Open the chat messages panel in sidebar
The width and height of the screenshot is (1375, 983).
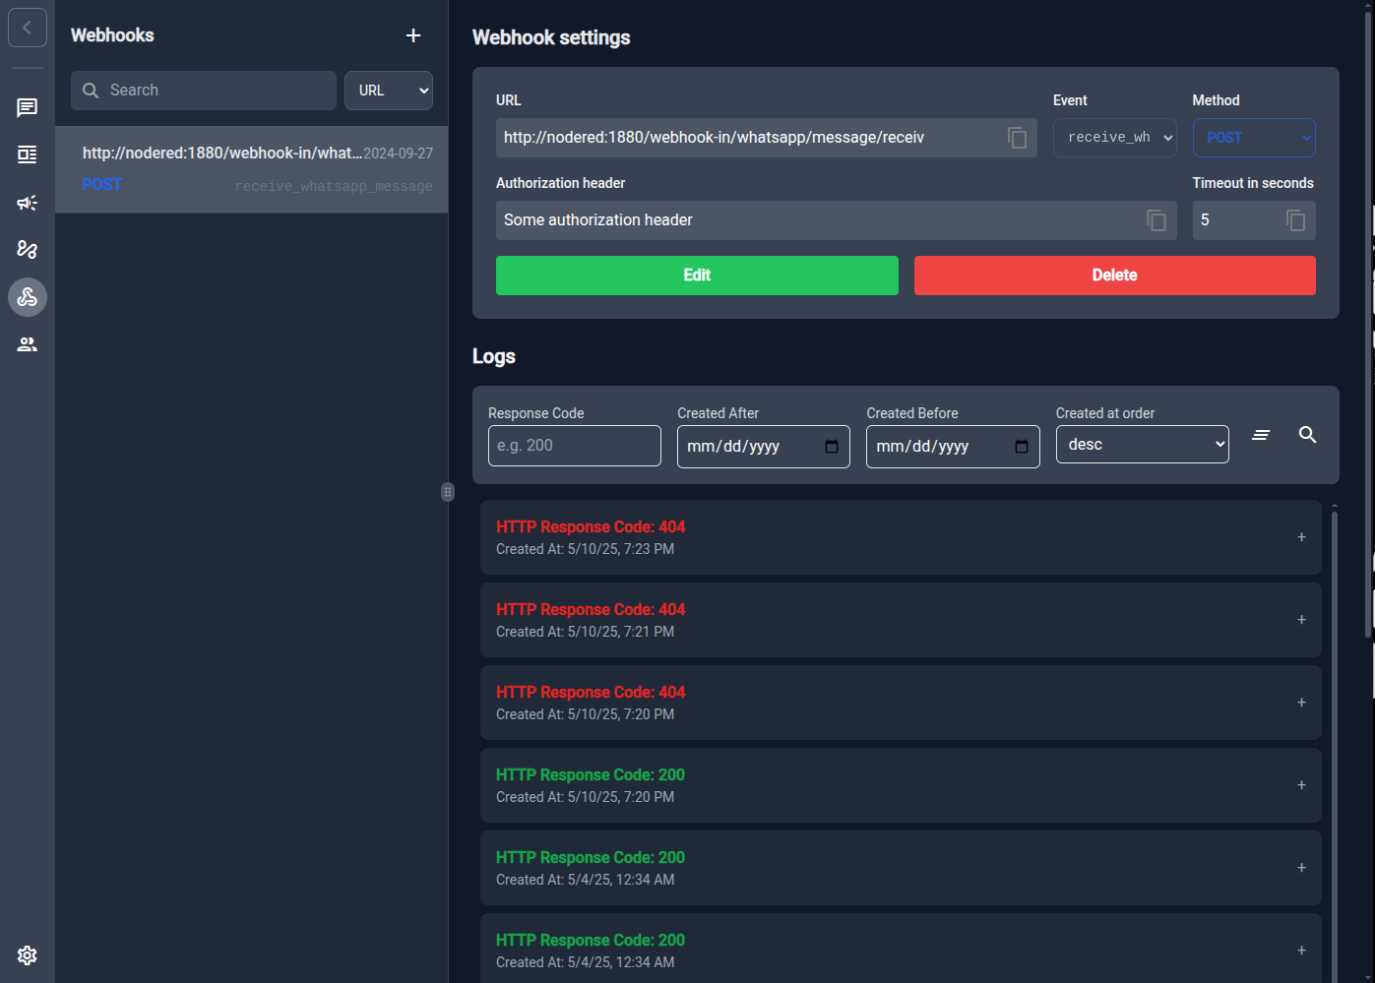pyautogui.click(x=28, y=107)
